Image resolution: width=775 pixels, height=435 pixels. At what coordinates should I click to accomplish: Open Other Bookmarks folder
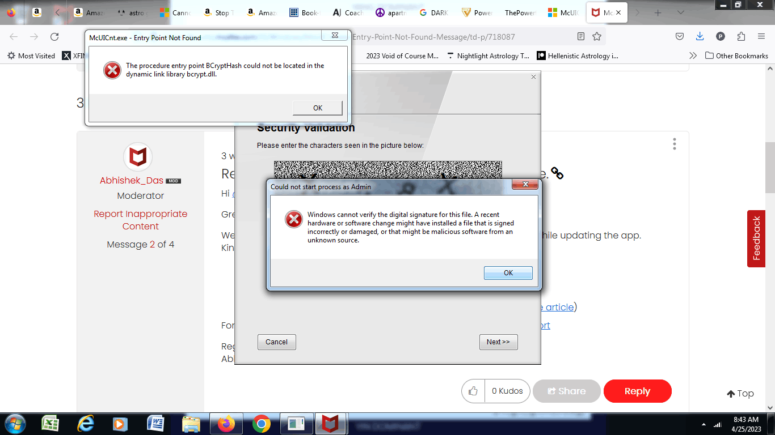click(736, 56)
